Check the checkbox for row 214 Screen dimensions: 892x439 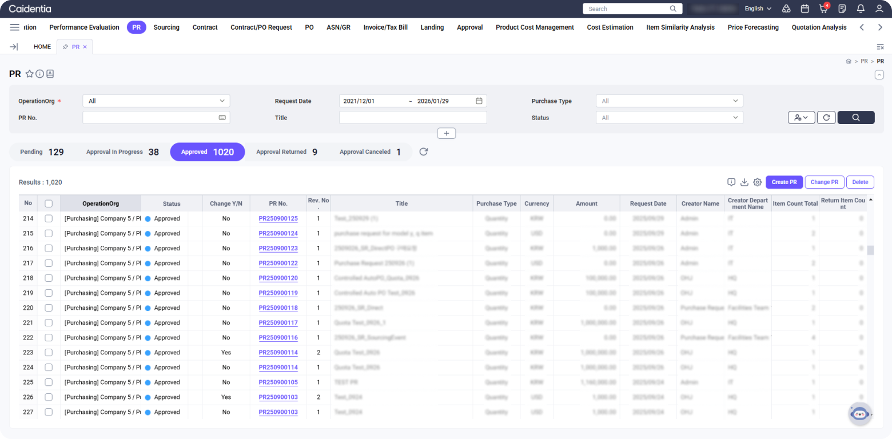tap(49, 218)
